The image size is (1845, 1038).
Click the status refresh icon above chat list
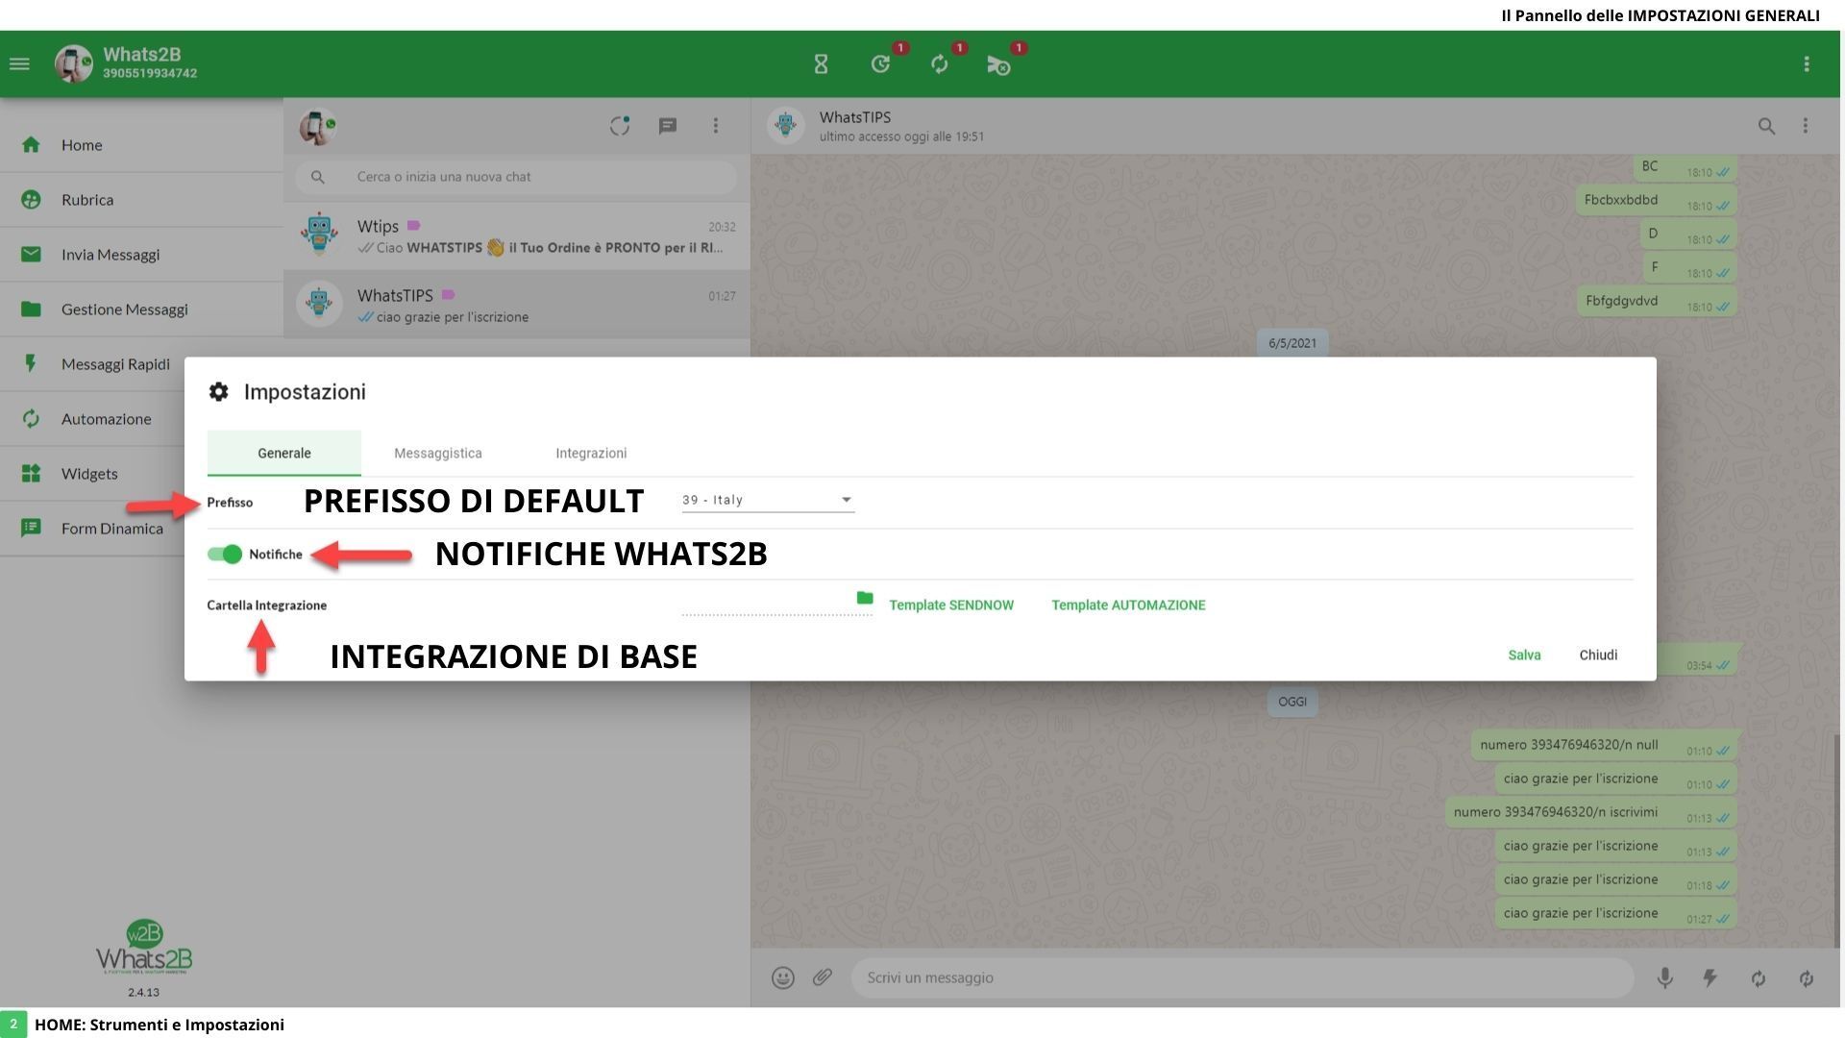click(x=620, y=126)
